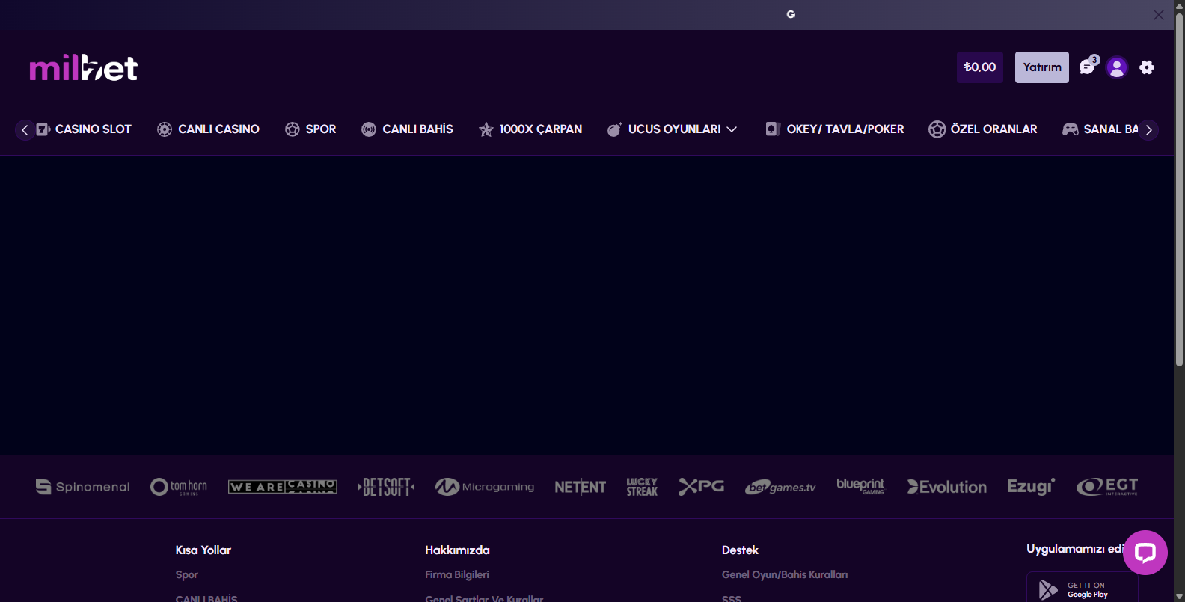The image size is (1185, 602).
Task: Close the top banner with the X
Action: [x=1158, y=15]
